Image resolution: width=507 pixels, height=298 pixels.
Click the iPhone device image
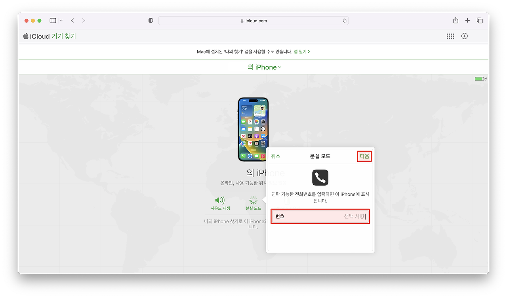click(253, 129)
